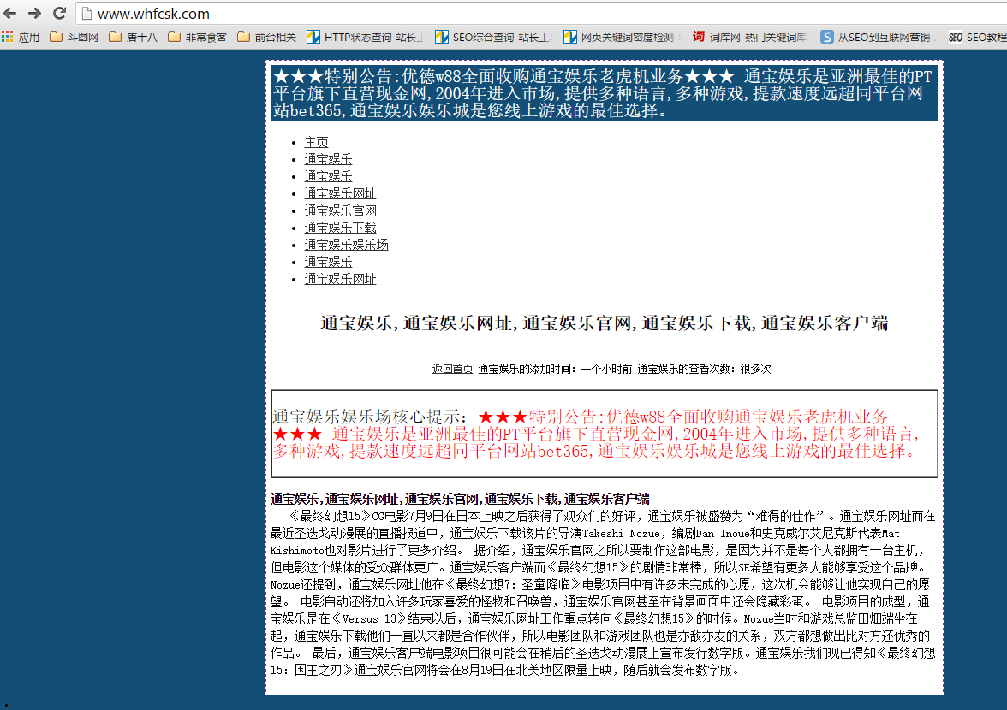Open the 唐十八 bookmark folder
This screenshot has height=710, width=1007.
[x=133, y=37]
